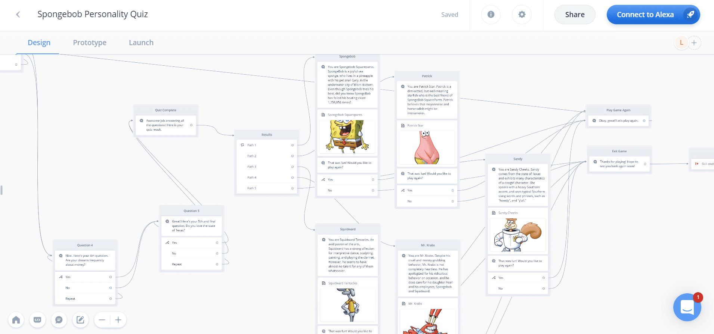Add a collaborator with the plus circle
This screenshot has height=334, width=714.
click(x=694, y=43)
